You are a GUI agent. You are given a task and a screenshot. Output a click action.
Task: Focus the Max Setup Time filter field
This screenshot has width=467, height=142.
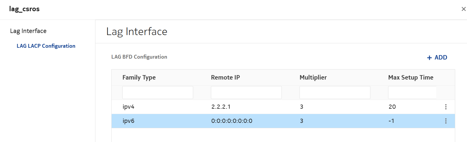pos(412,93)
